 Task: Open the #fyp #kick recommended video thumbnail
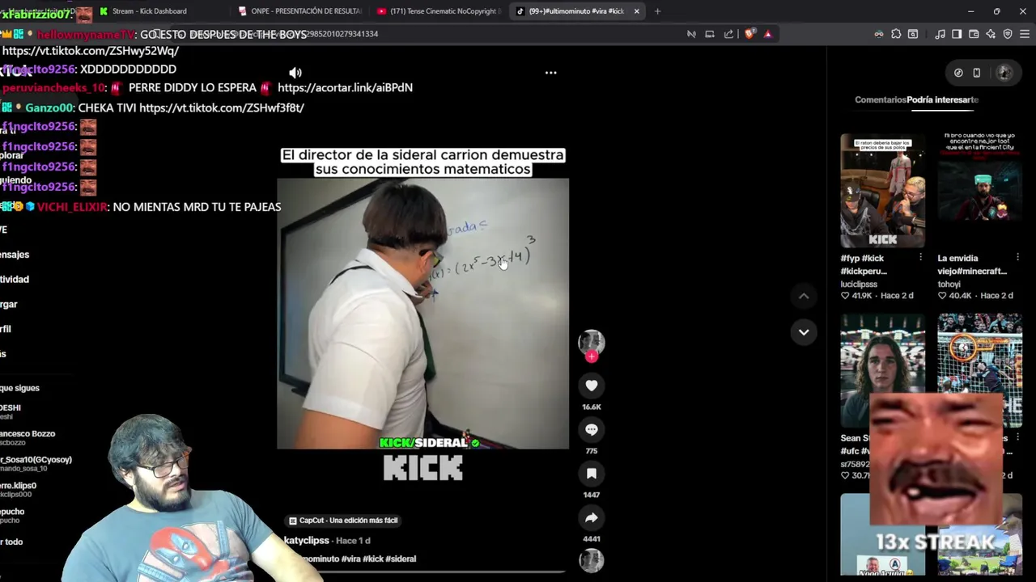coord(882,191)
